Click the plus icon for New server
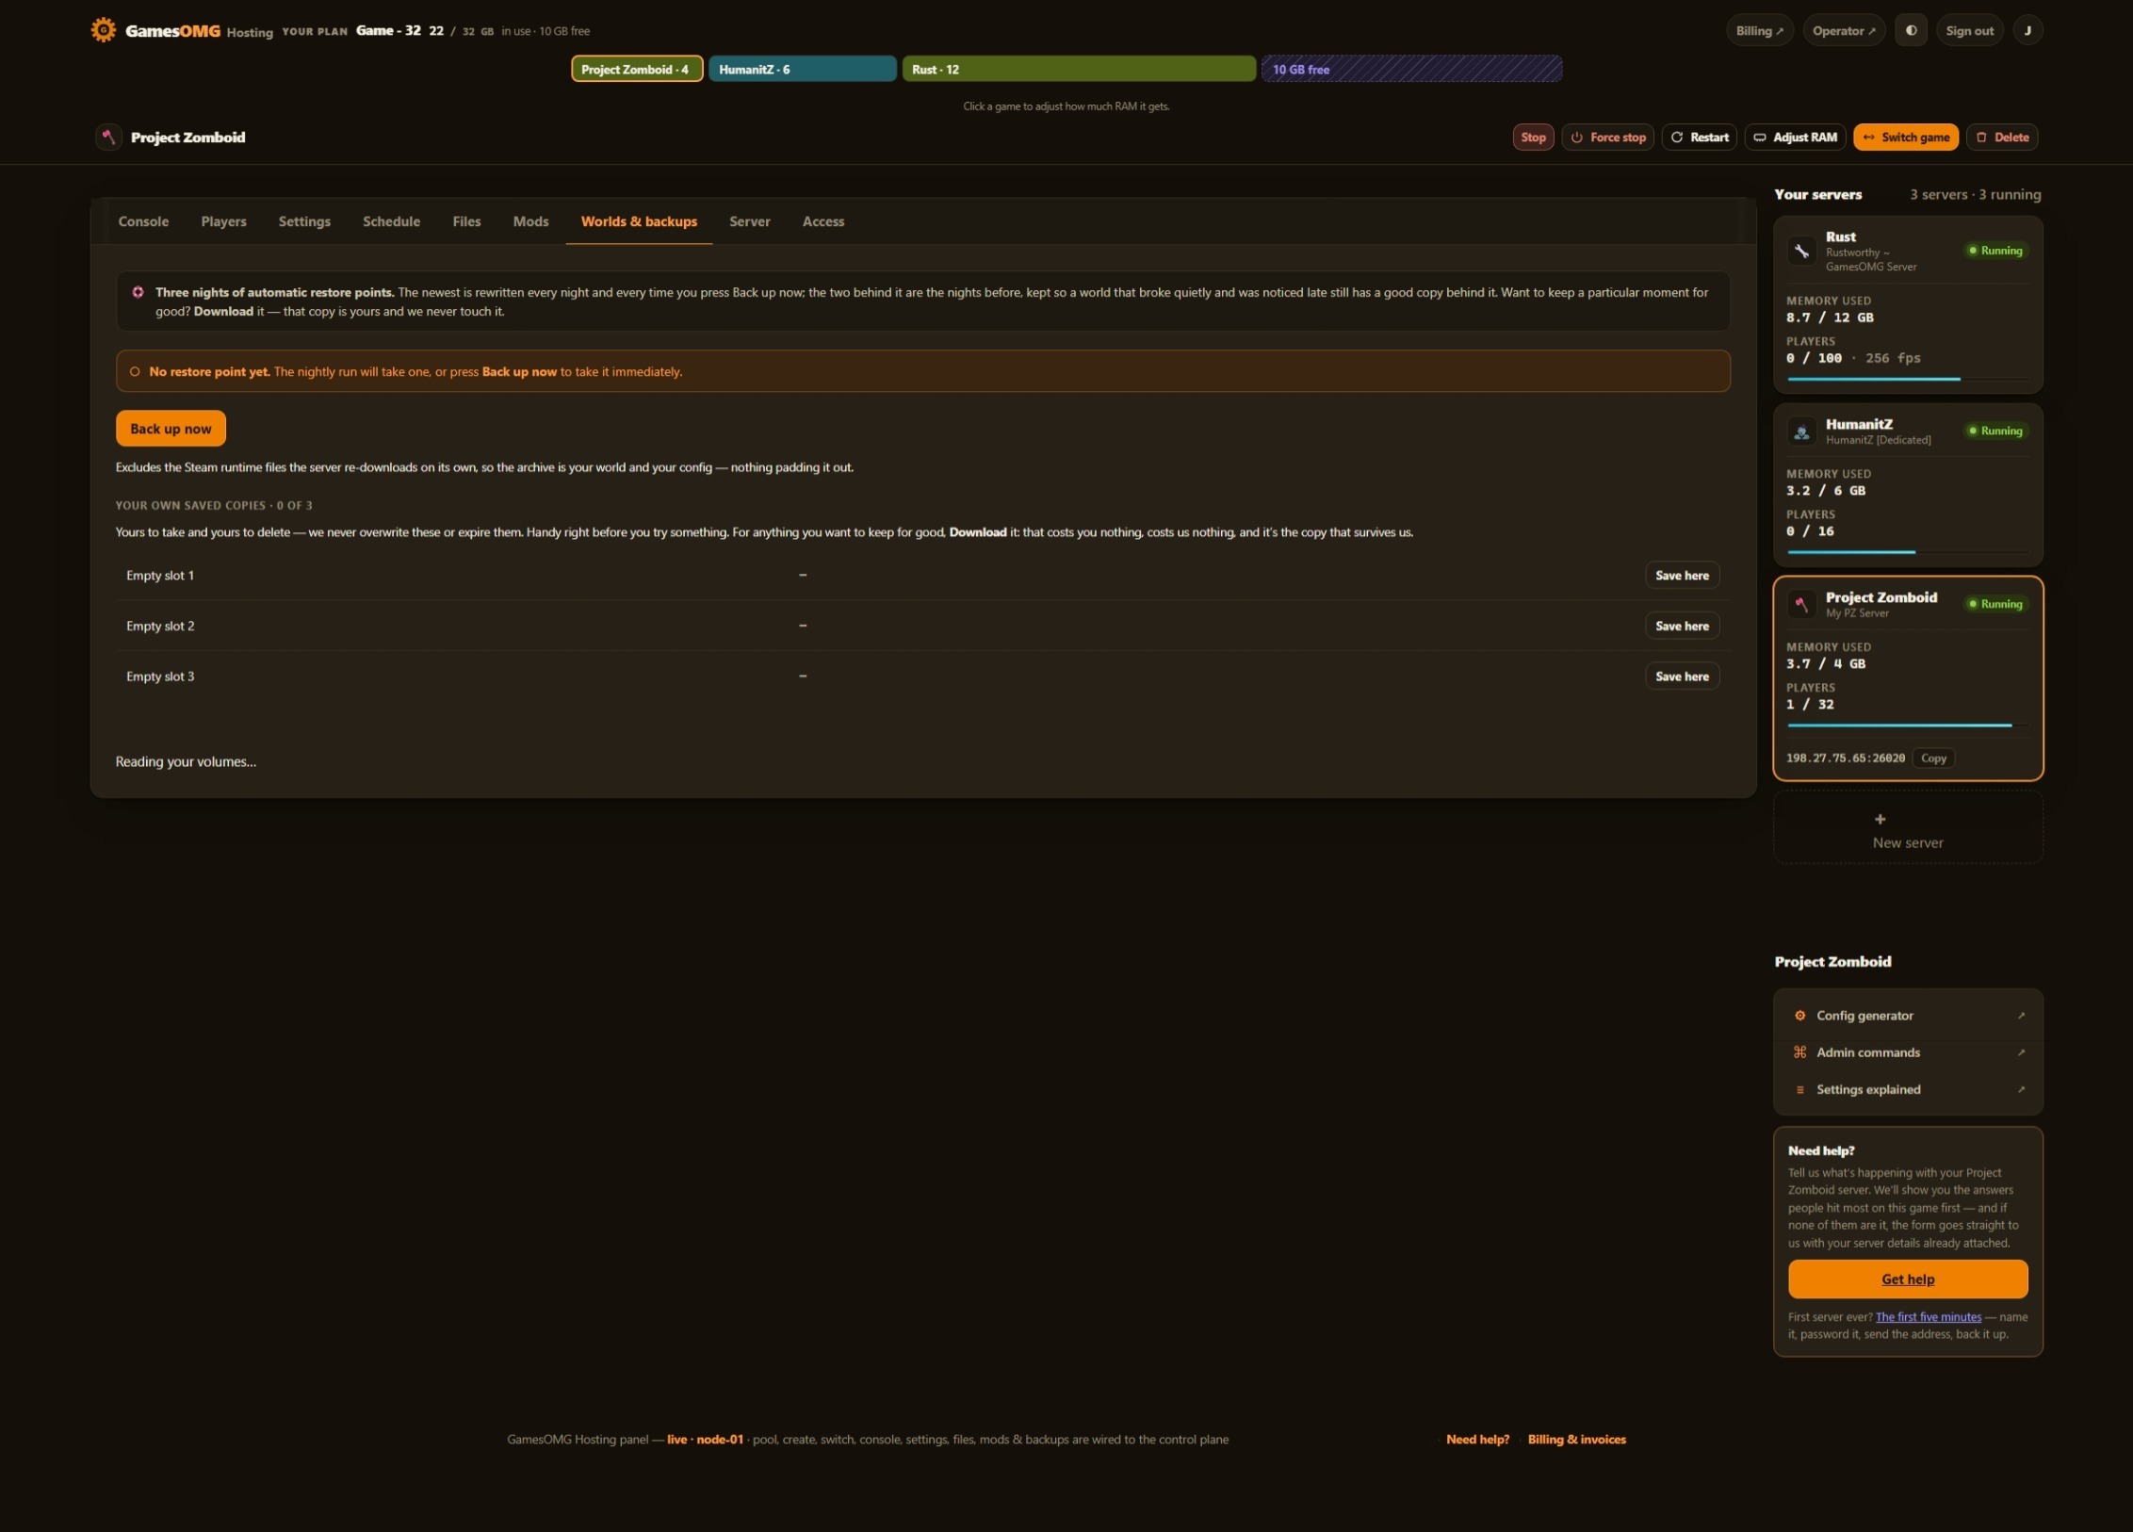 1880,820
